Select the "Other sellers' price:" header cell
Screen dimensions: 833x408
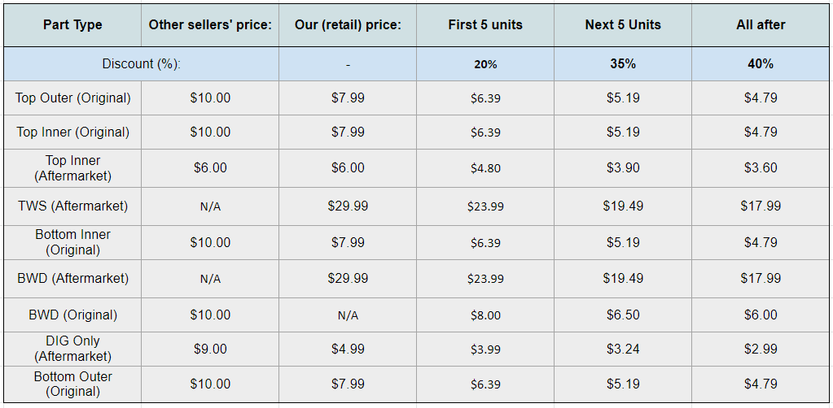[x=210, y=24]
